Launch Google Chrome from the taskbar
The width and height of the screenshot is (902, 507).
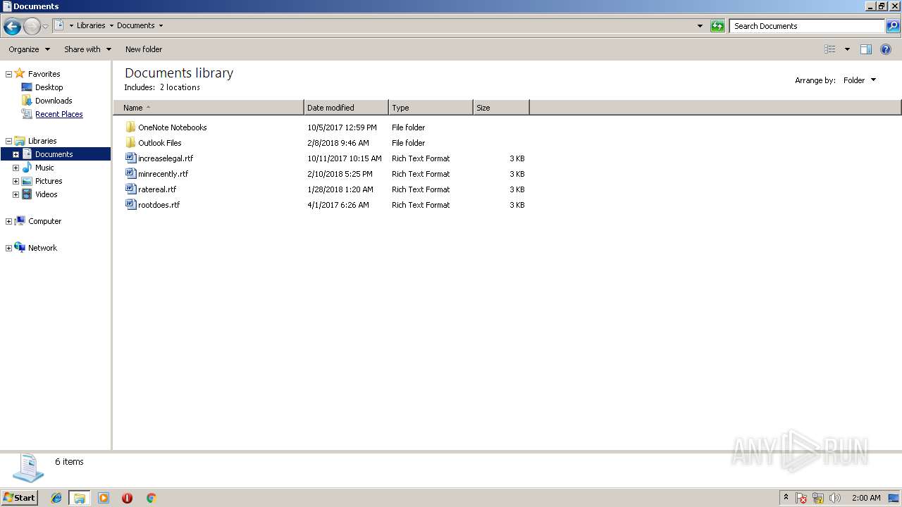click(x=151, y=498)
